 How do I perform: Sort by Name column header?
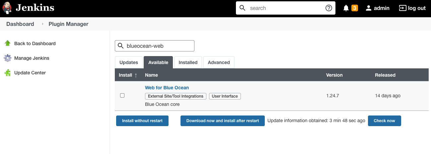(x=151, y=75)
